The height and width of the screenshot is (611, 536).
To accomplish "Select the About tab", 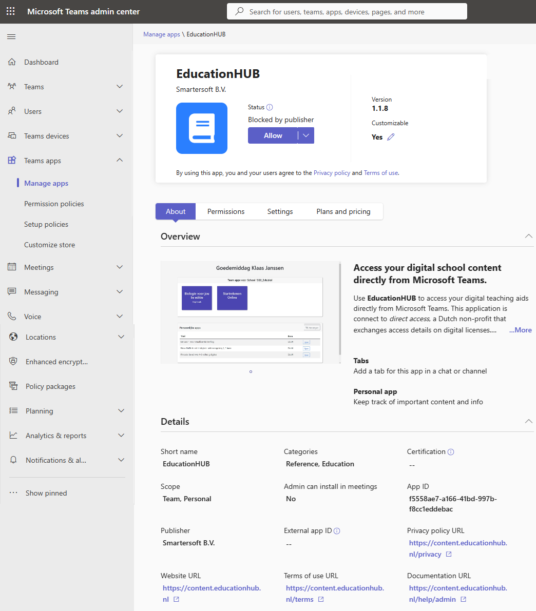I will pos(176,211).
